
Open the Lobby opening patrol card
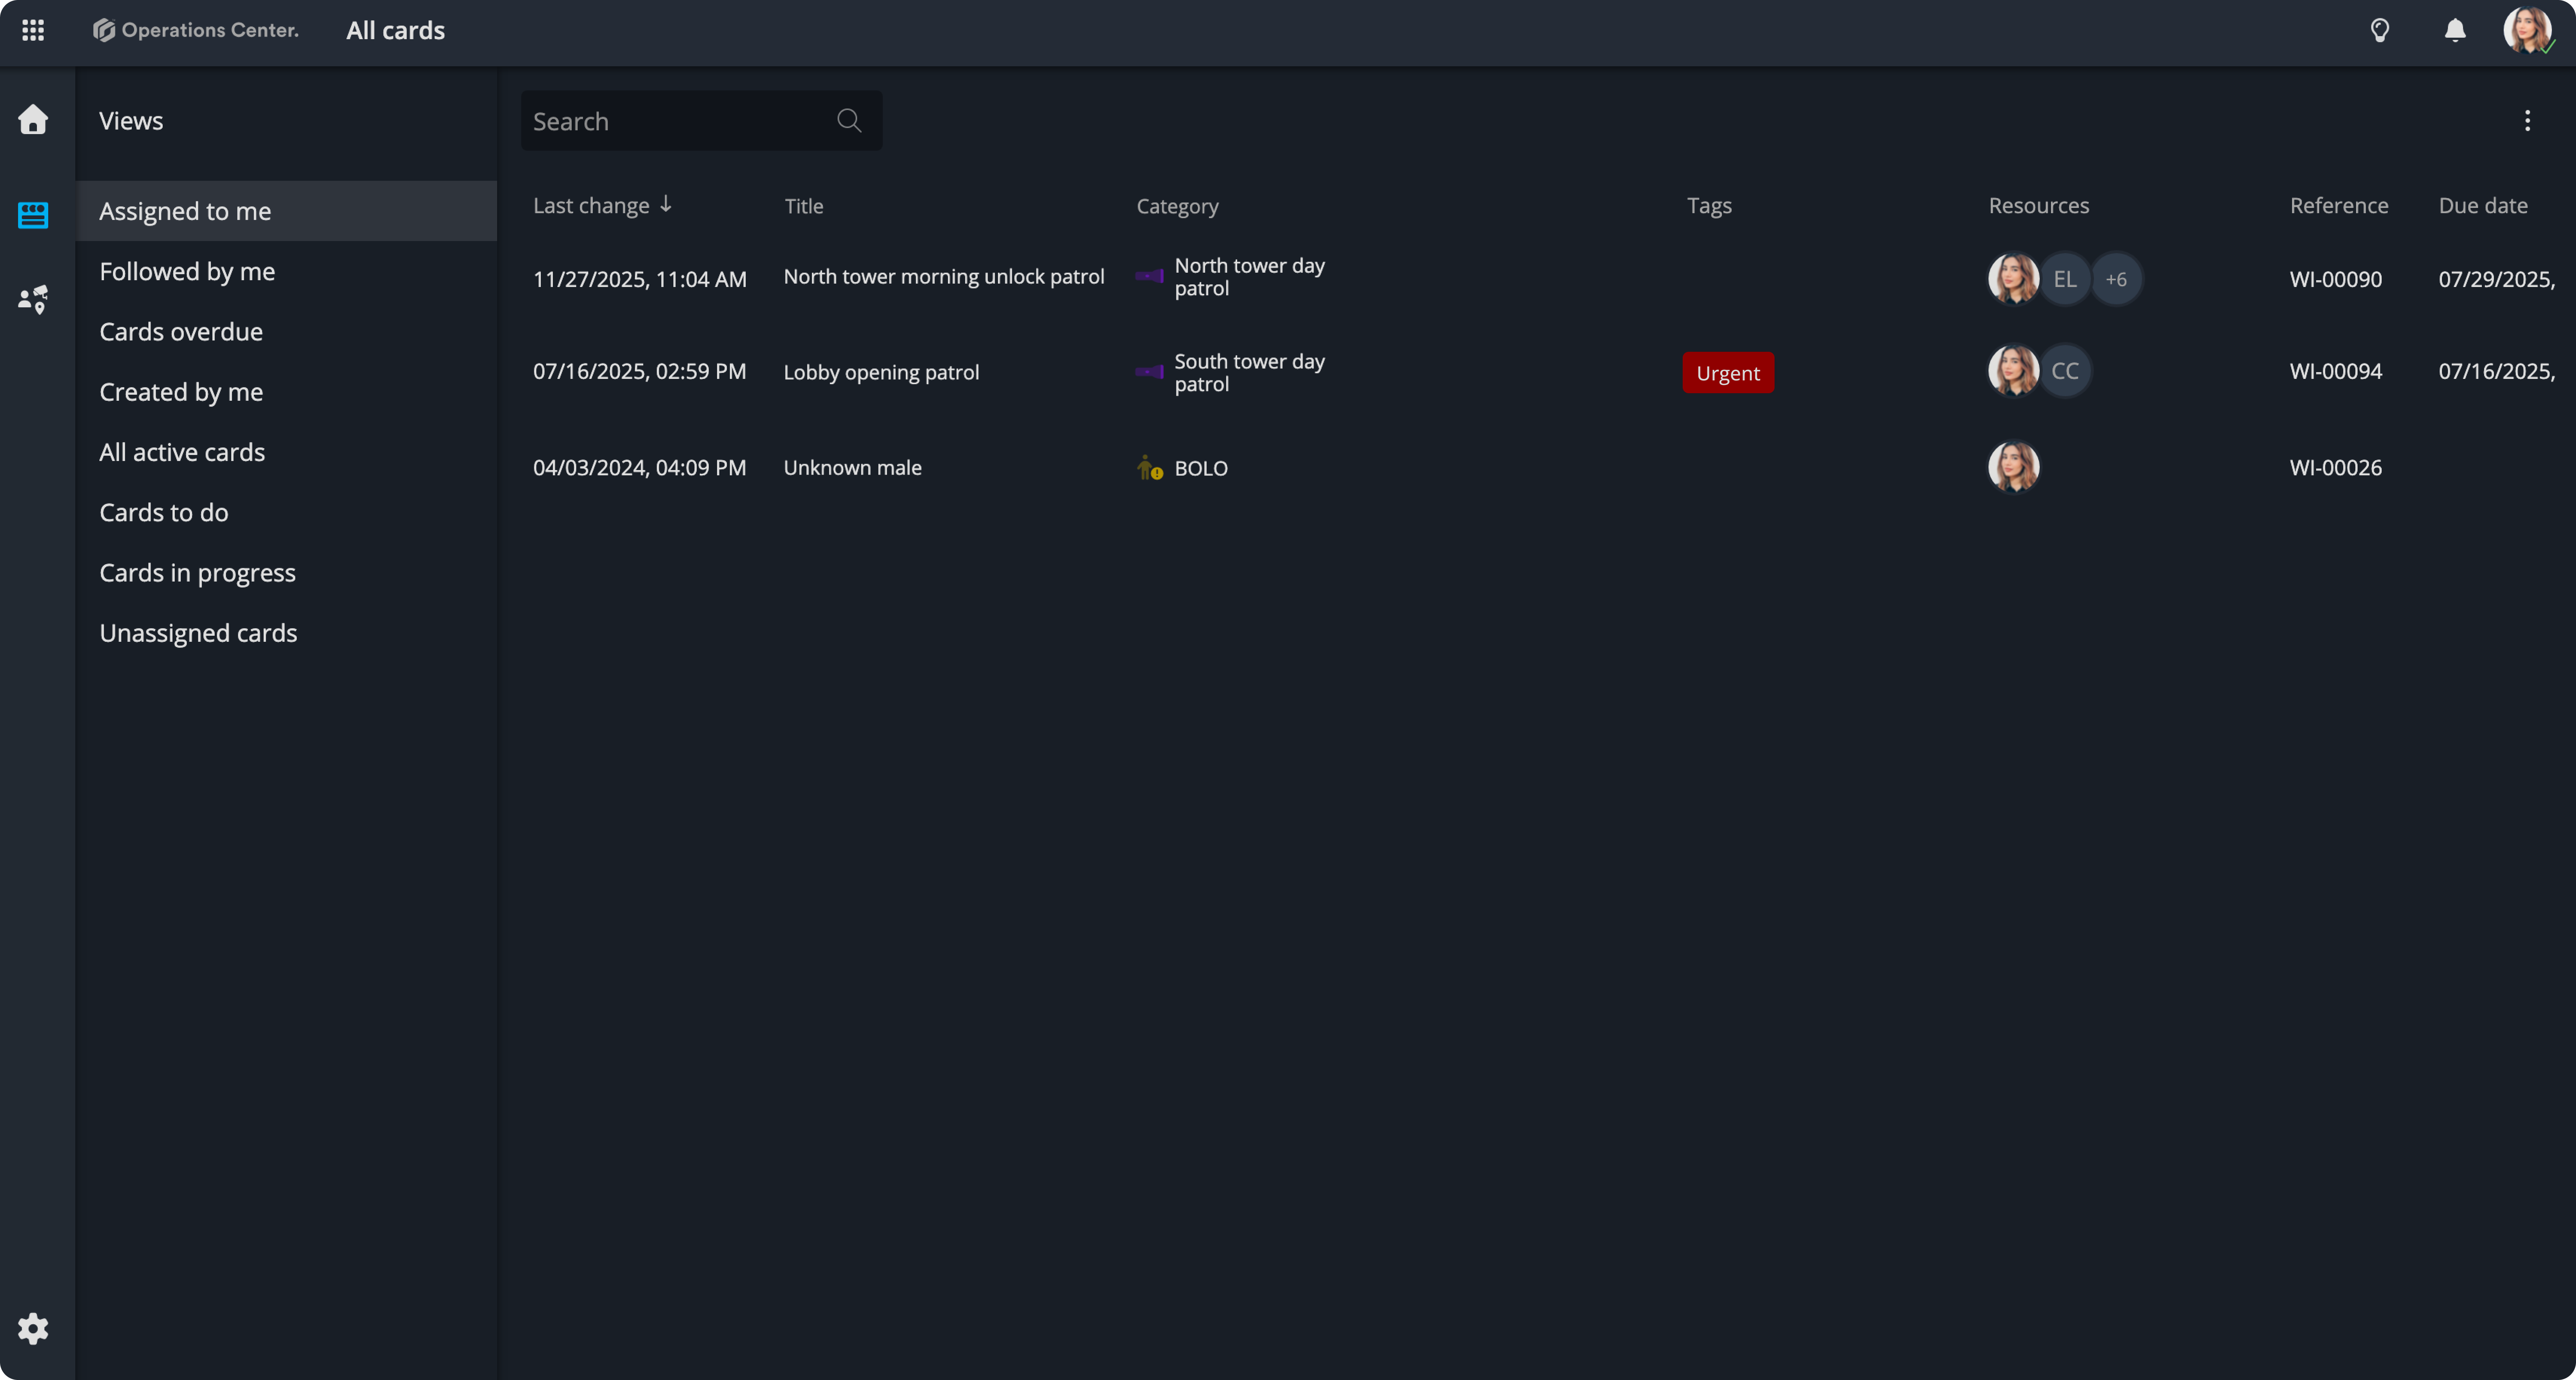(881, 372)
